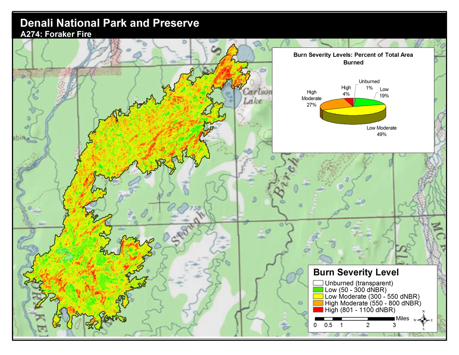Click the compass rose north arrow
Screen dimensions: 459x355
[x=423, y=320]
